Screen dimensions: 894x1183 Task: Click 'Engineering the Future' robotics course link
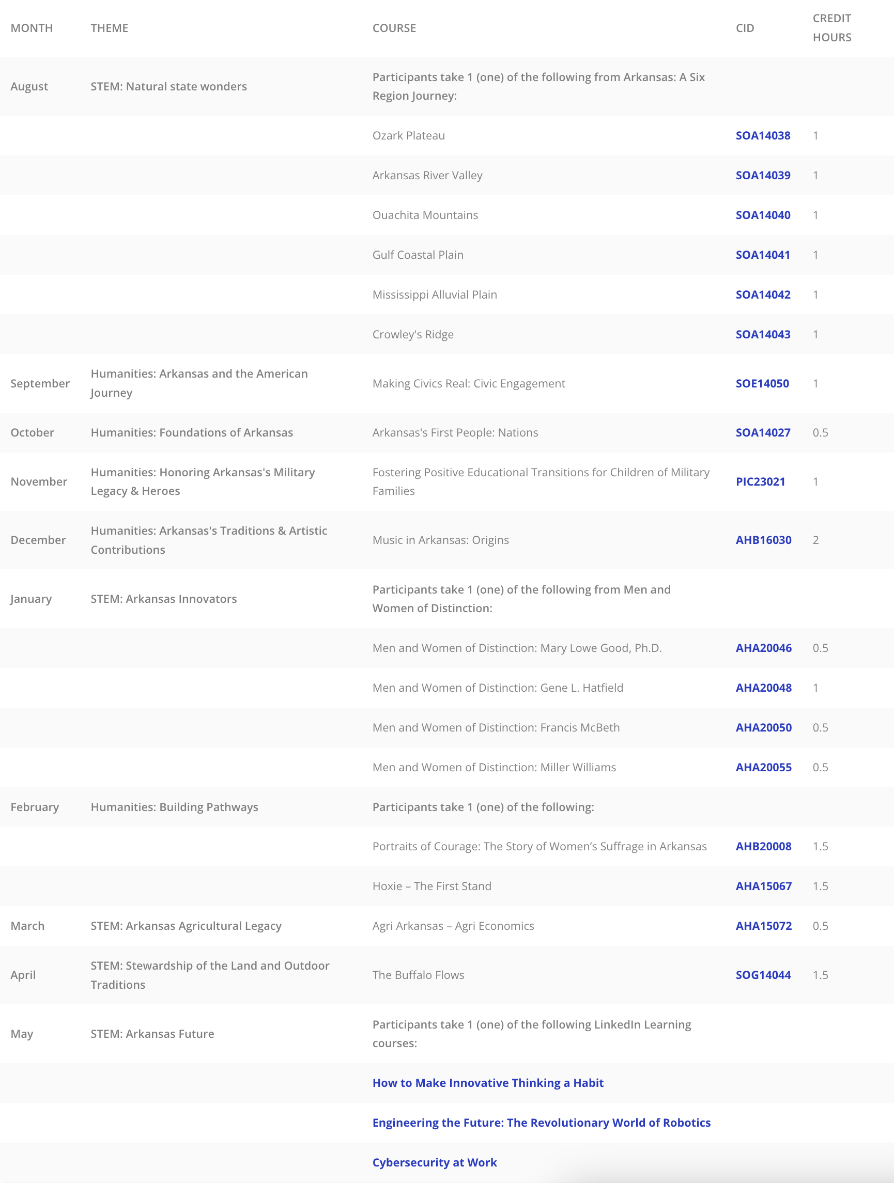541,1123
